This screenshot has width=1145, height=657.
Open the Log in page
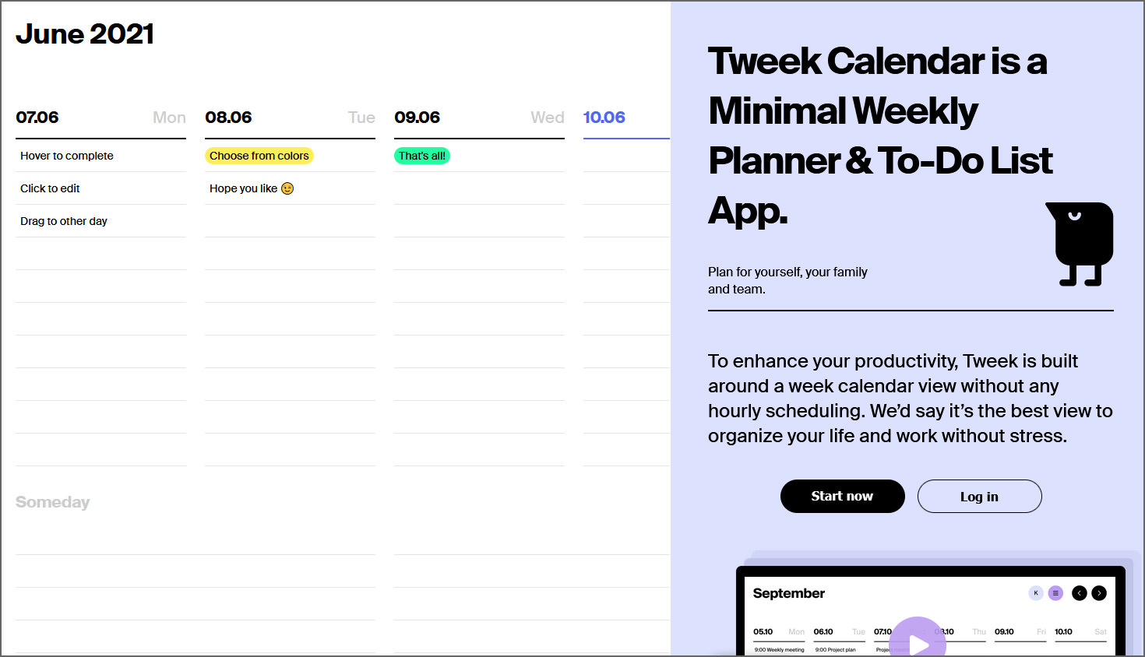[979, 496]
